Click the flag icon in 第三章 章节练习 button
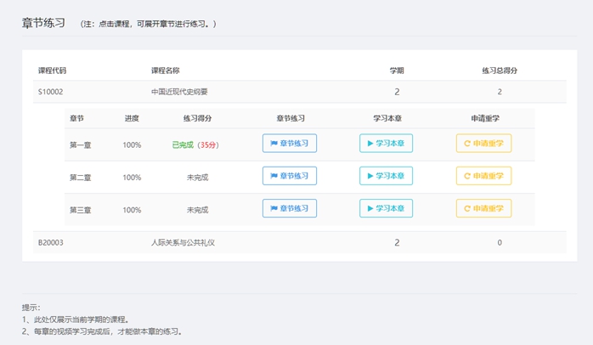593x345 pixels. (x=274, y=208)
